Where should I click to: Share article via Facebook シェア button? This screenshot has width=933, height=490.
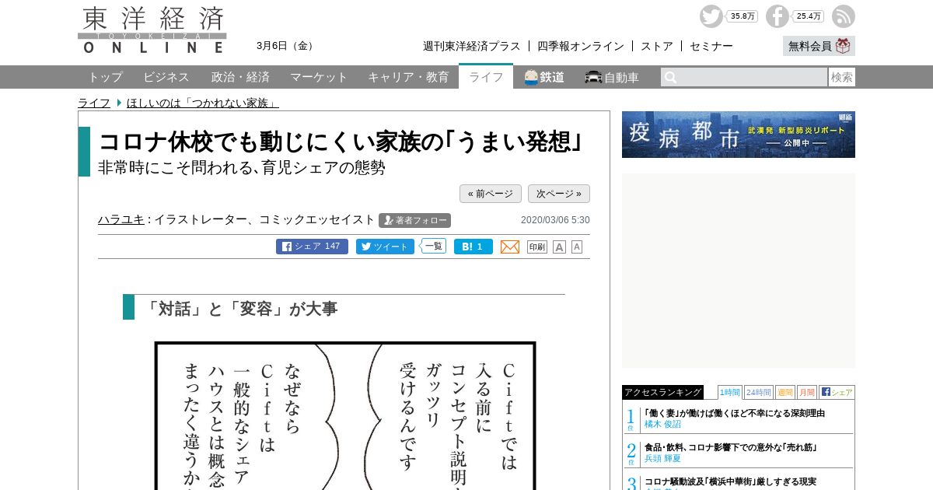click(x=312, y=247)
